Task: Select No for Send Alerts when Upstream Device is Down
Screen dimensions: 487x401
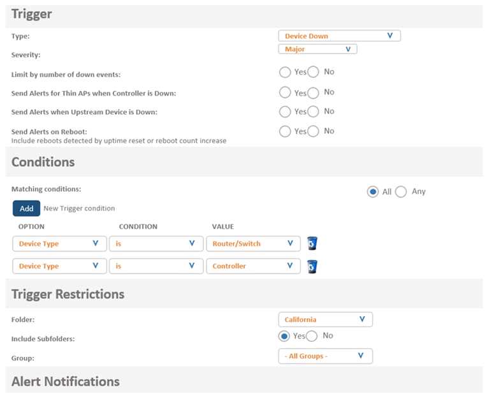Action: click(x=314, y=112)
